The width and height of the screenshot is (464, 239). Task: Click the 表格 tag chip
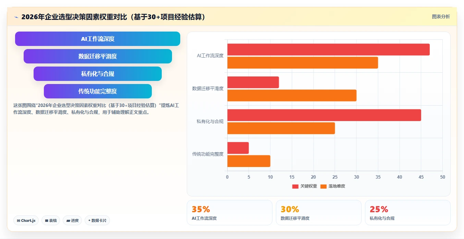click(x=51, y=220)
